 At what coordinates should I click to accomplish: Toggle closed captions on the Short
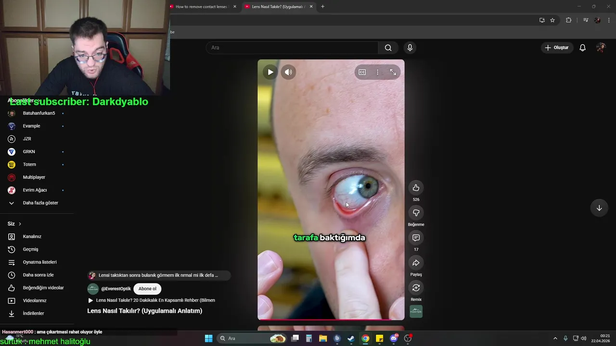pos(362,72)
